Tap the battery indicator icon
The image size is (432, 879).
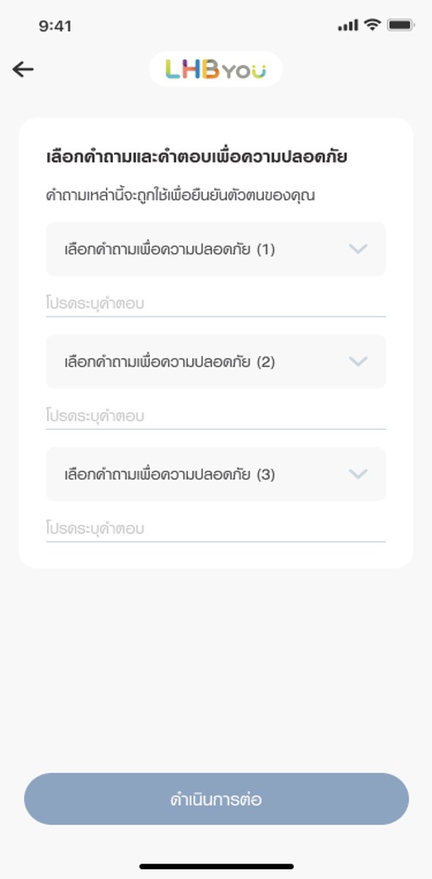pos(400,24)
